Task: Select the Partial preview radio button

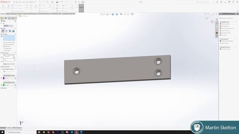Action: [4, 48]
